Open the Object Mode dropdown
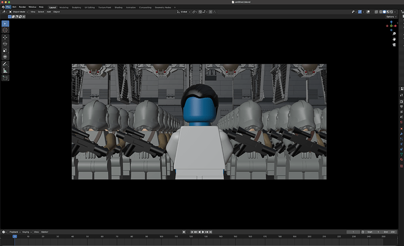 click(19, 12)
